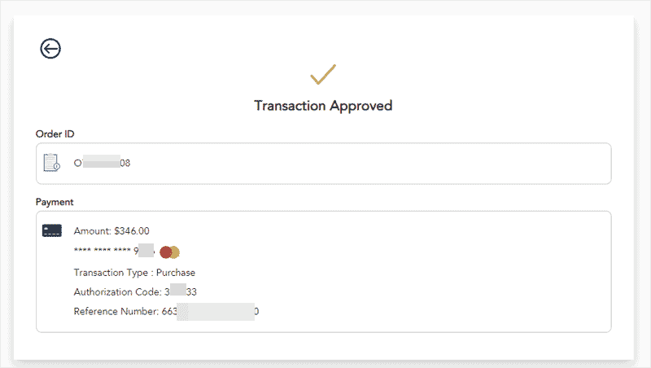Select the order number ending in 08
Viewport: 651px width, 368px height.
[x=103, y=163]
